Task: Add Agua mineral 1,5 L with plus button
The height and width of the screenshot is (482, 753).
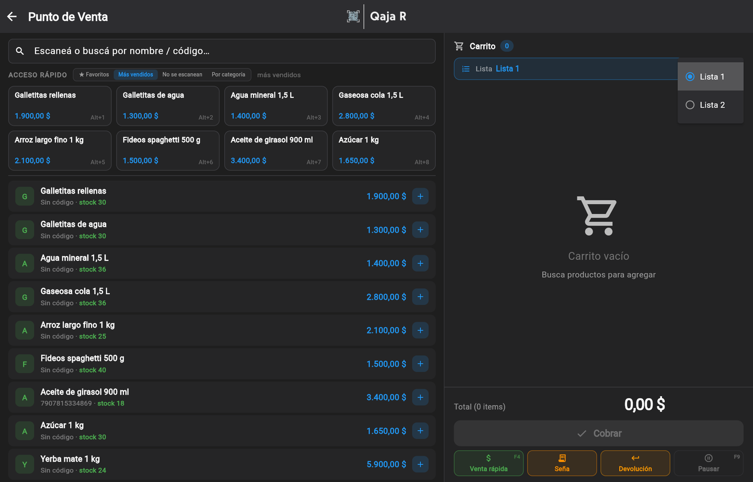Action: [x=420, y=263]
